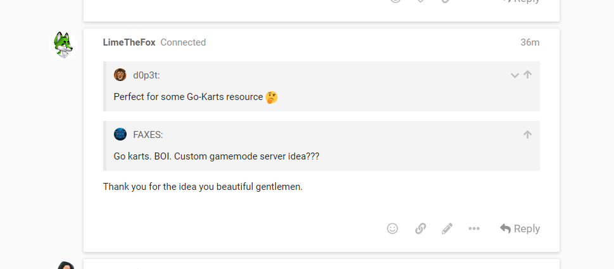This screenshot has height=269, width=614.
Task: Click the "FAXES:" quote author name
Action: point(148,135)
